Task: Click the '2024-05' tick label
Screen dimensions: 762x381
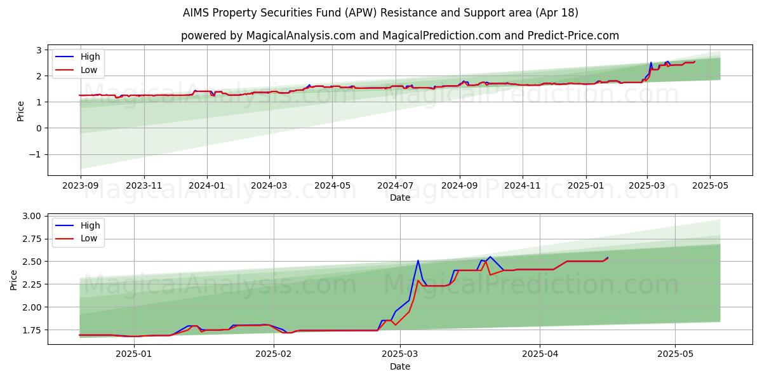Action: pos(333,185)
